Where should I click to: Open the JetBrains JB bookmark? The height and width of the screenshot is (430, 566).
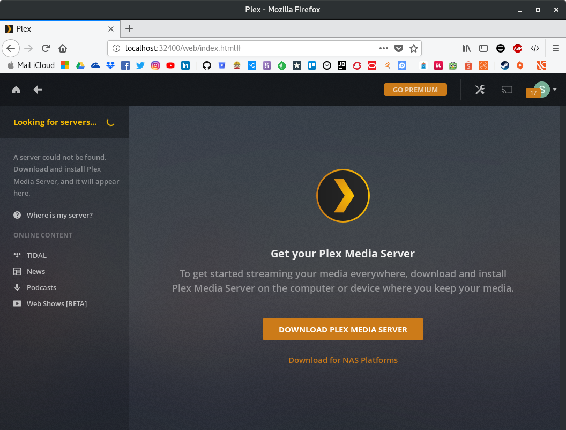(x=342, y=65)
